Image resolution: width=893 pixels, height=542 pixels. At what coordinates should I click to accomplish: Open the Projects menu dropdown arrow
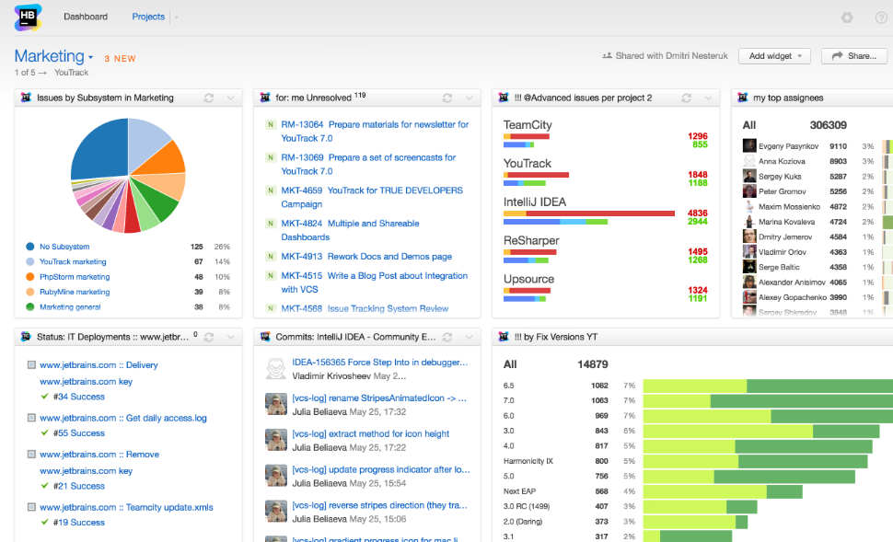click(177, 17)
